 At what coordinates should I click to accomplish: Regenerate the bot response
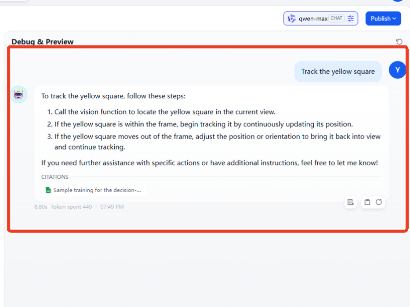tap(379, 202)
